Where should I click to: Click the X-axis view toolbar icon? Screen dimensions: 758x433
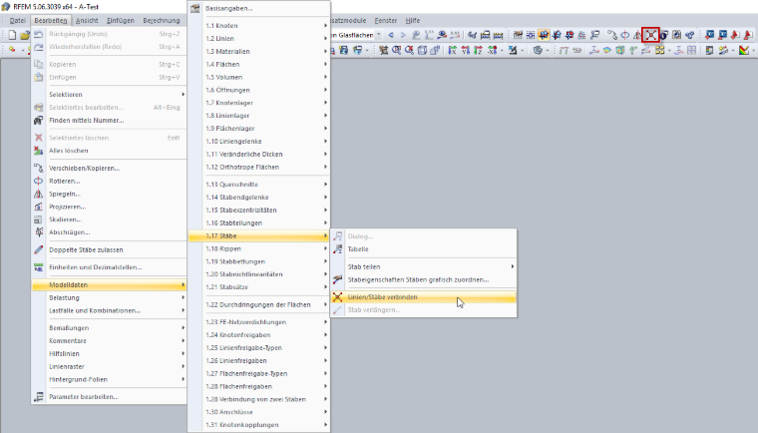tap(452, 50)
